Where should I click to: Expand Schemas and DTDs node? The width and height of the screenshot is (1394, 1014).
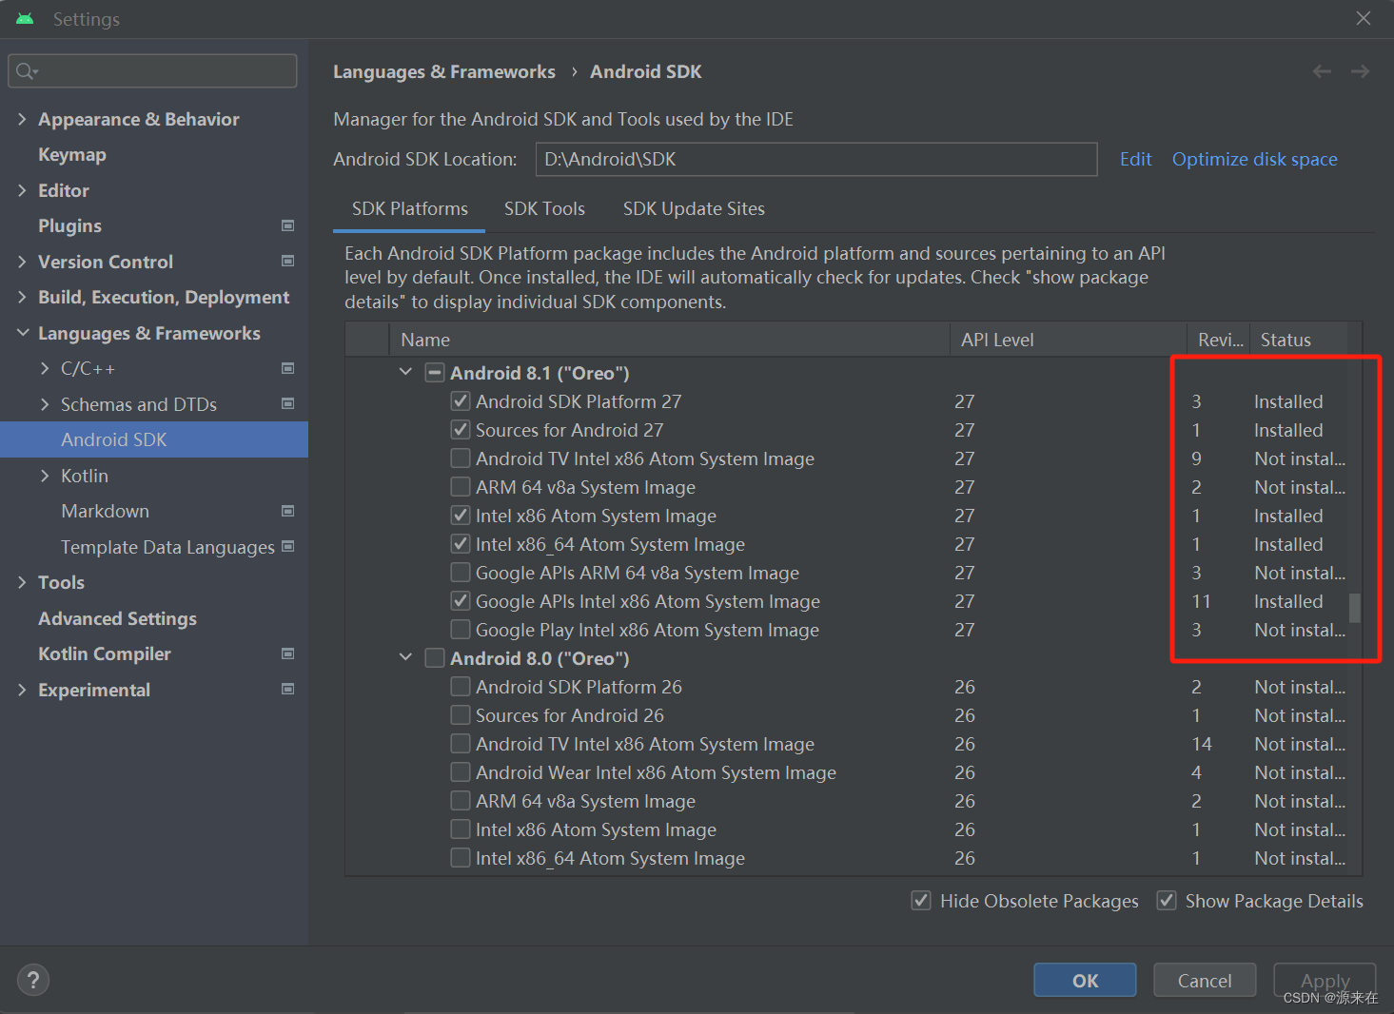pyautogui.click(x=45, y=404)
